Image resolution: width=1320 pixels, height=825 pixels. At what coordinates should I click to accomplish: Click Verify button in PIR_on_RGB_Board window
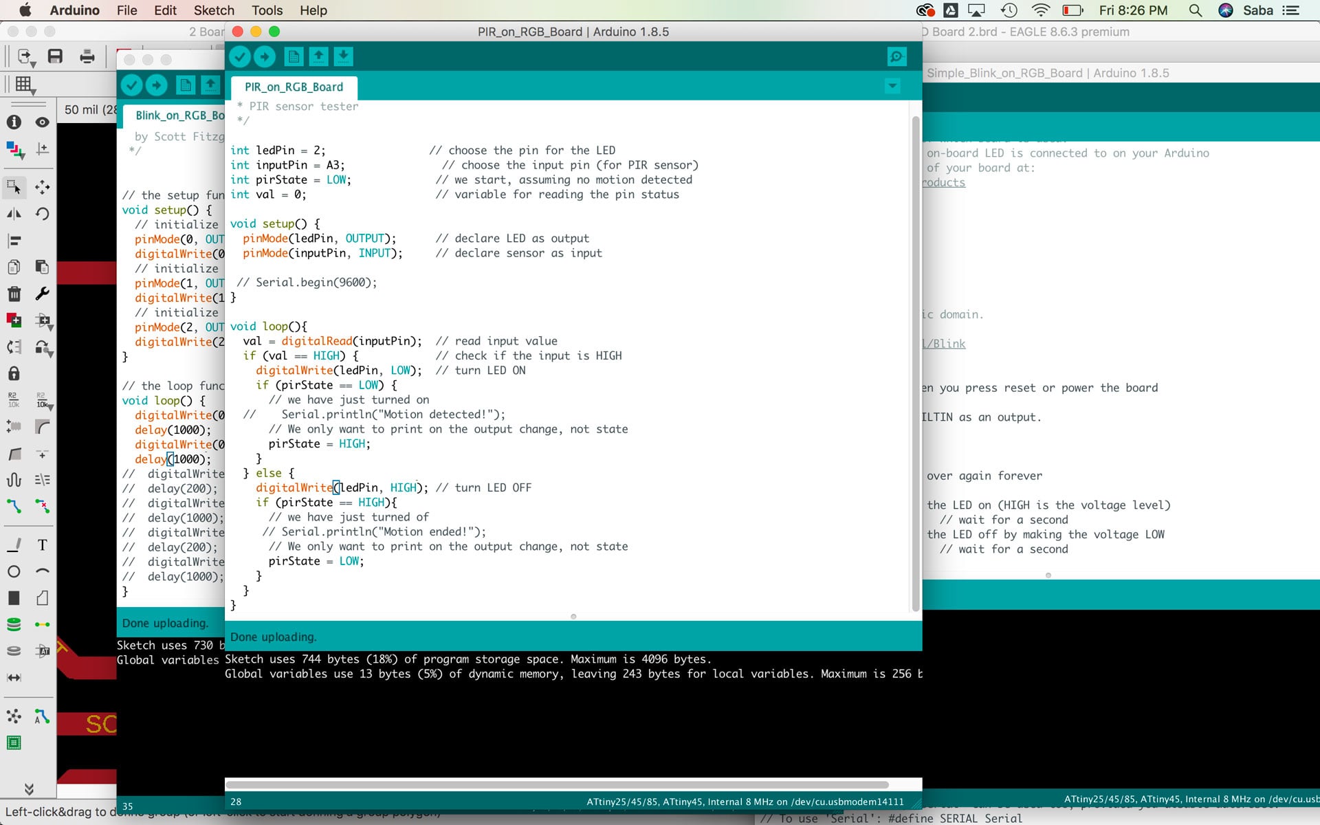pyautogui.click(x=240, y=57)
